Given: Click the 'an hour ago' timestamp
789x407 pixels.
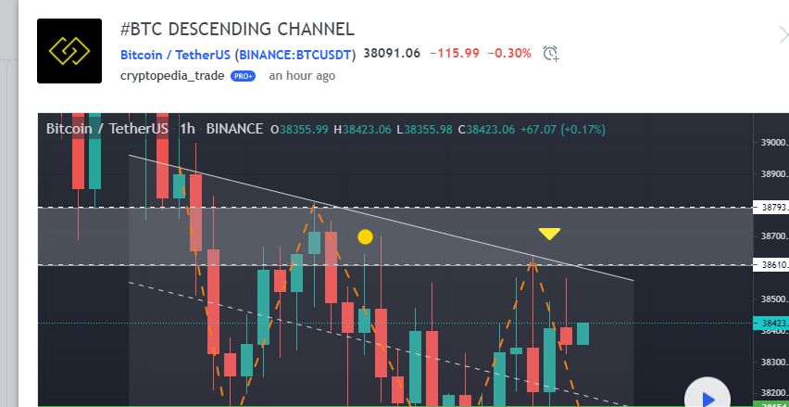Looking at the screenshot, I should (302, 76).
